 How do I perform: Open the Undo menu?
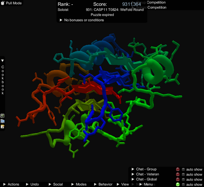point(32,184)
